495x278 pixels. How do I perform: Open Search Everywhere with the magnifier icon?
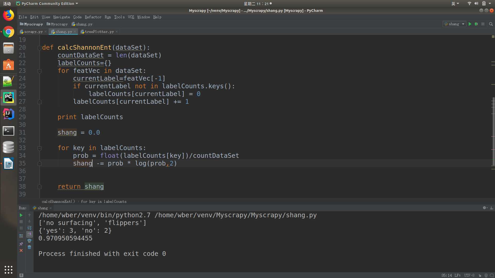[x=491, y=24]
